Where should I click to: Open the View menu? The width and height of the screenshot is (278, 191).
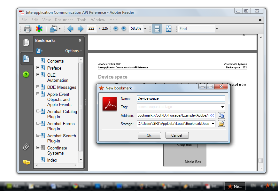coord(46,20)
